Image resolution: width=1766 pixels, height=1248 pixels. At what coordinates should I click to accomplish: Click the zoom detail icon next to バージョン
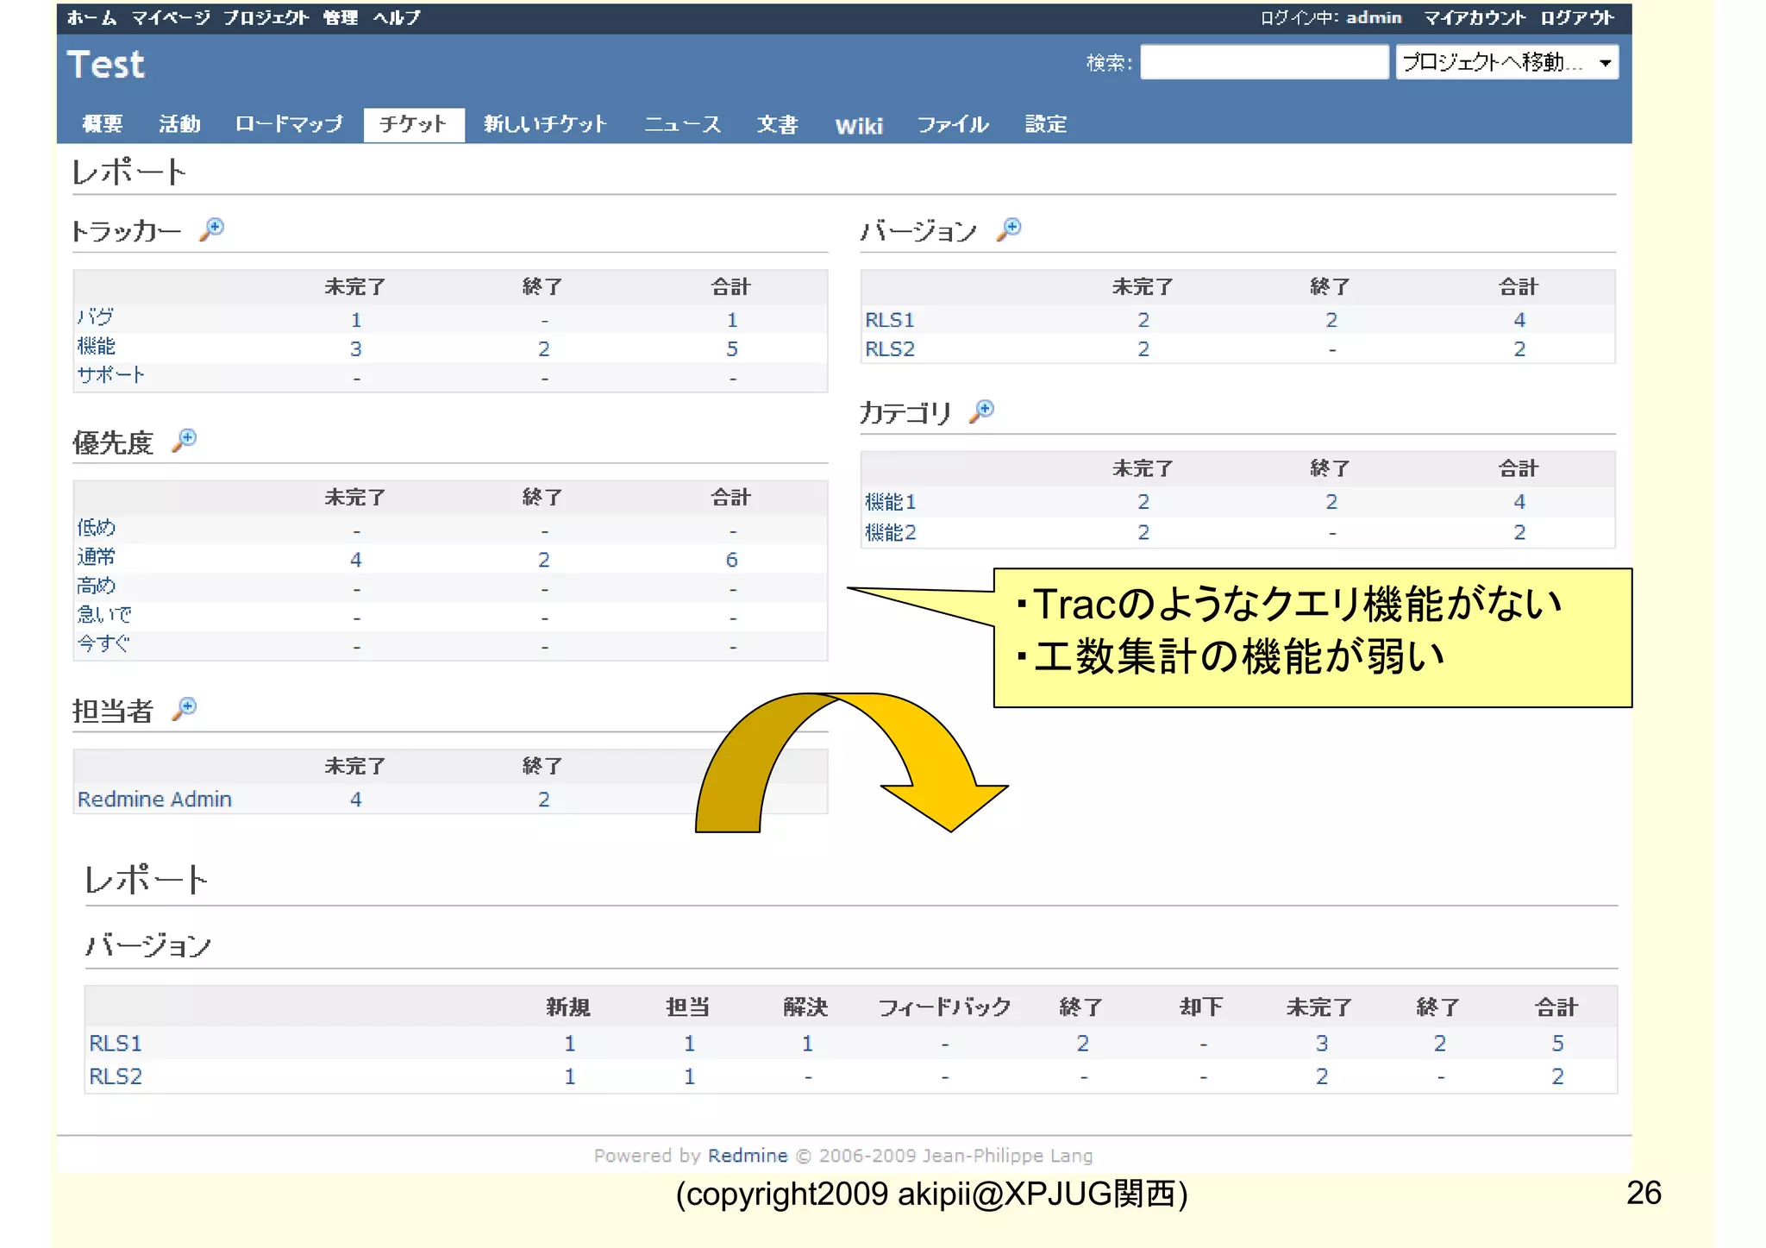pyautogui.click(x=1009, y=229)
